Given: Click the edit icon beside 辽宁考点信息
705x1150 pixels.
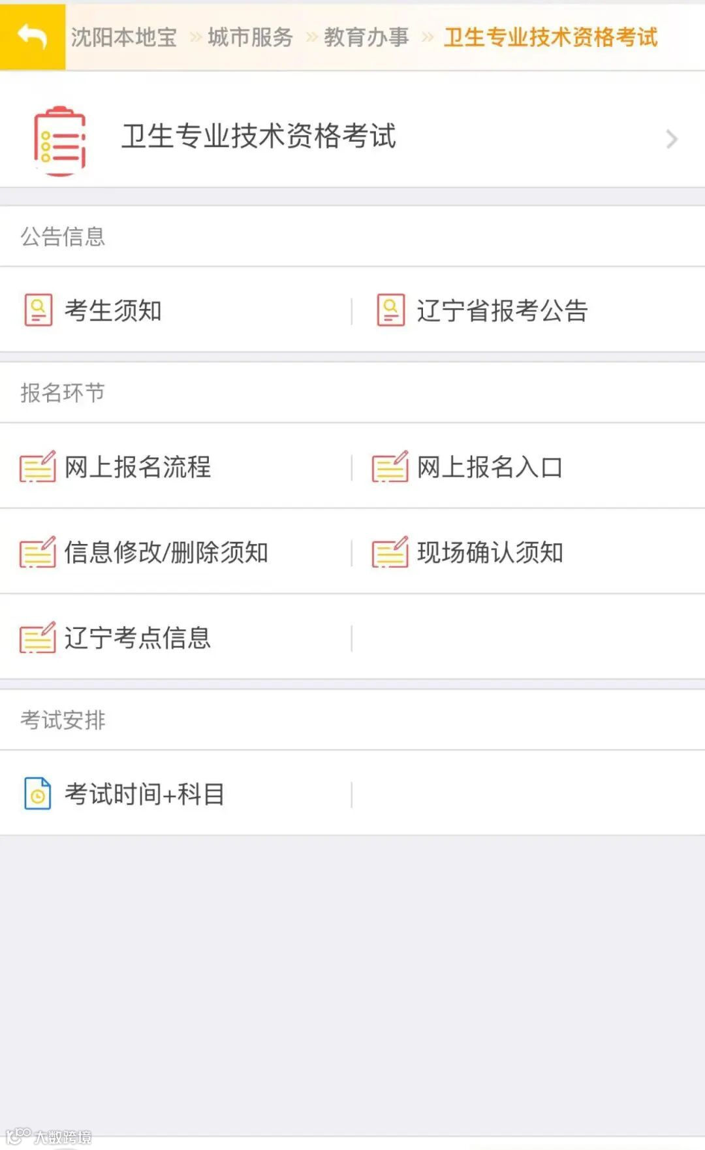Looking at the screenshot, I should coord(37,638).
